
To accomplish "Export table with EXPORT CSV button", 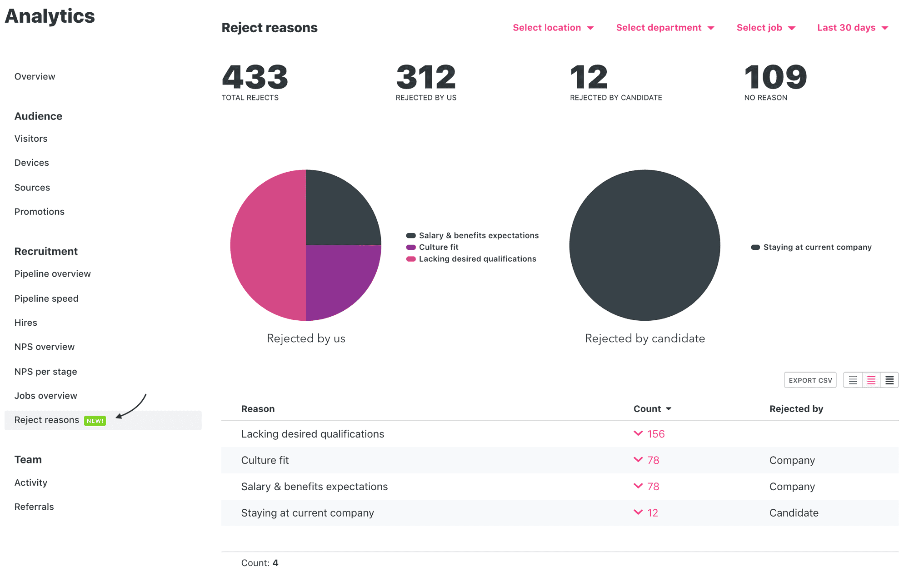I will (810, 380).
